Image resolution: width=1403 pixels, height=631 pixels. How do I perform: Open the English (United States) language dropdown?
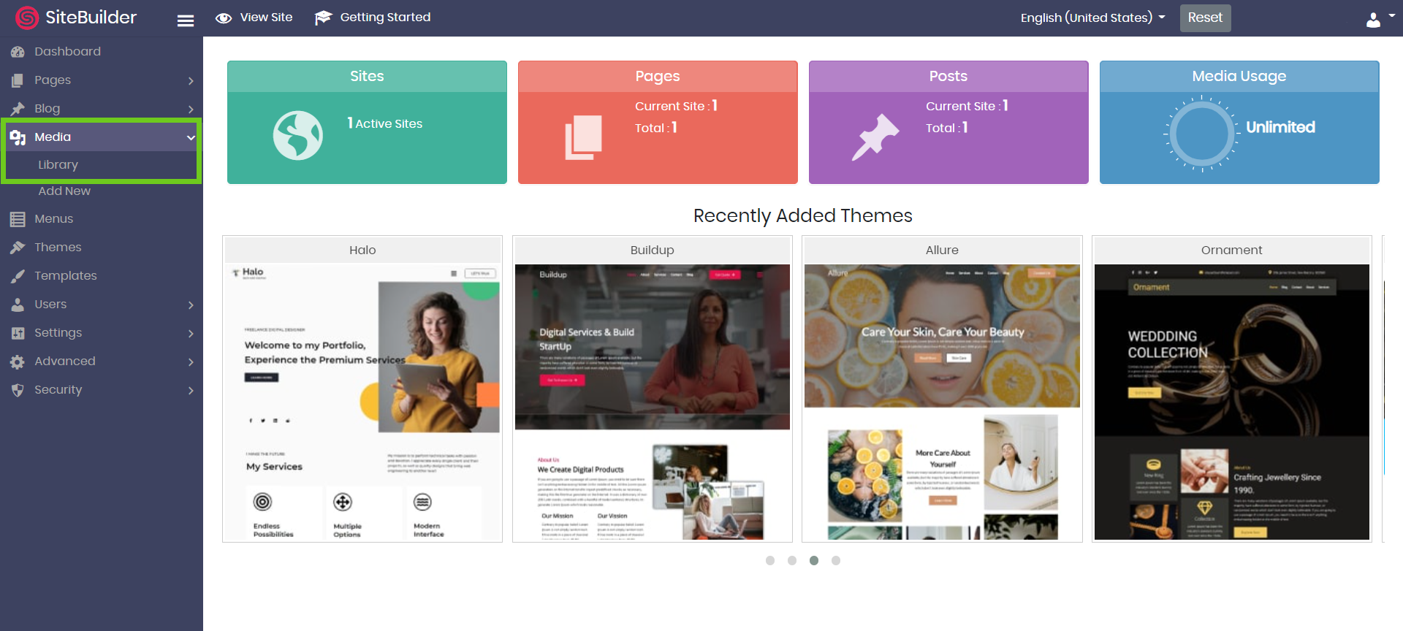point(1092,18)
